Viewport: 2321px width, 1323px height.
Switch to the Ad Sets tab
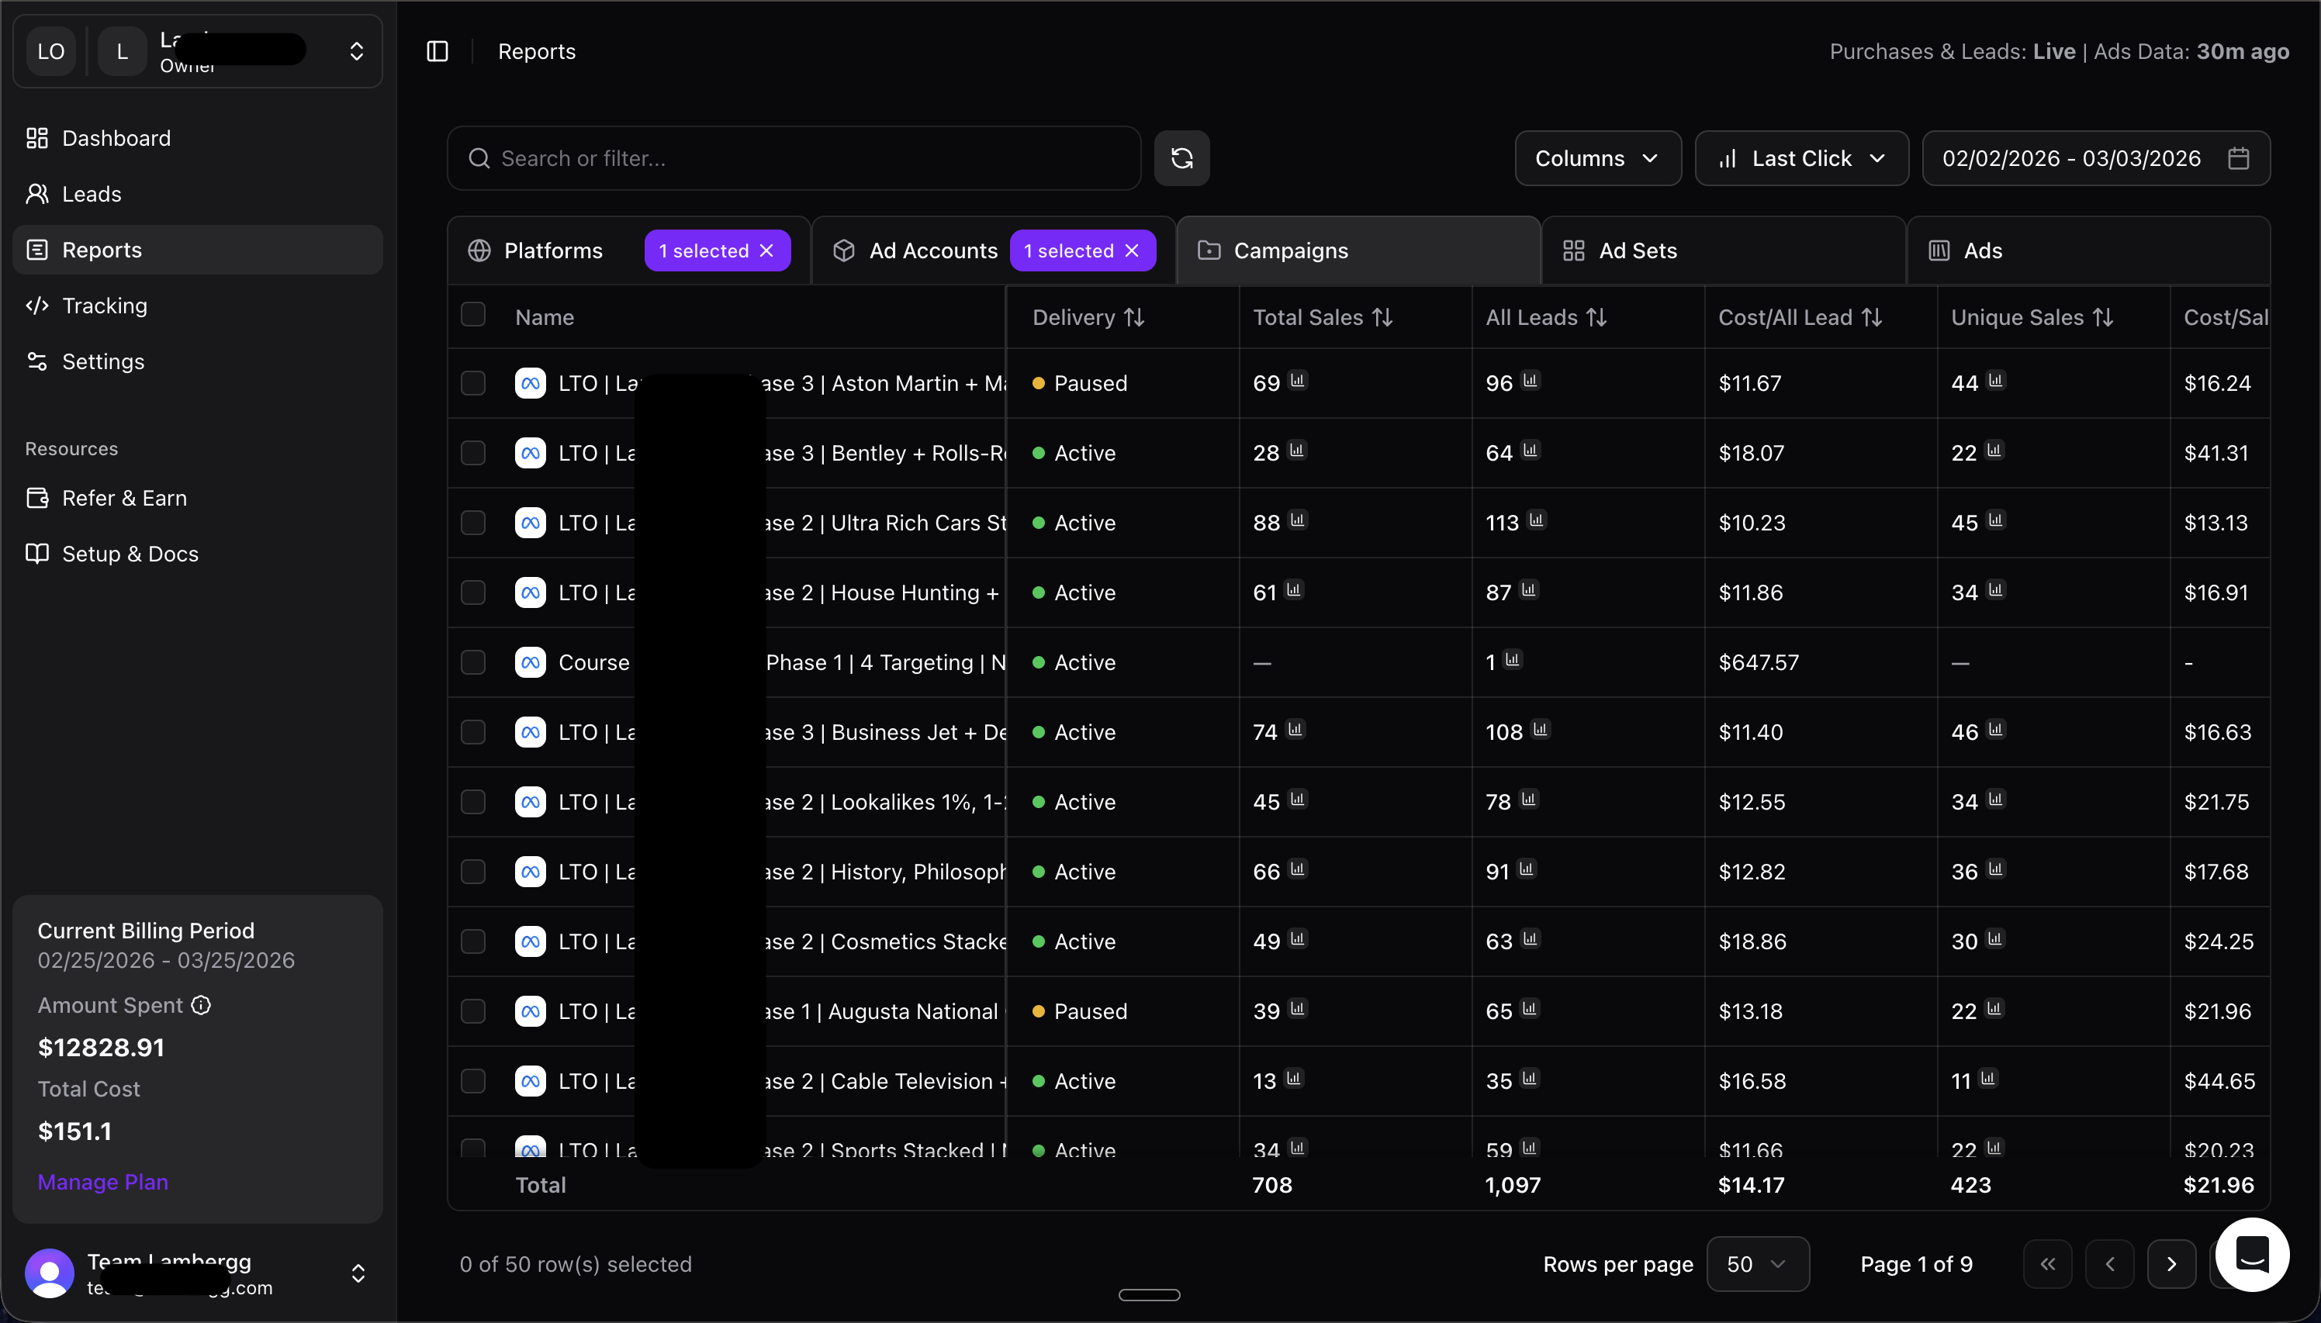1638,250
